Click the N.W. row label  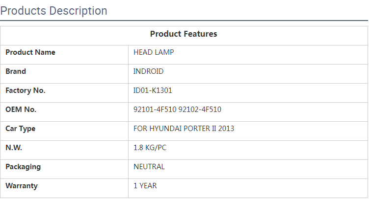(14, 148)
